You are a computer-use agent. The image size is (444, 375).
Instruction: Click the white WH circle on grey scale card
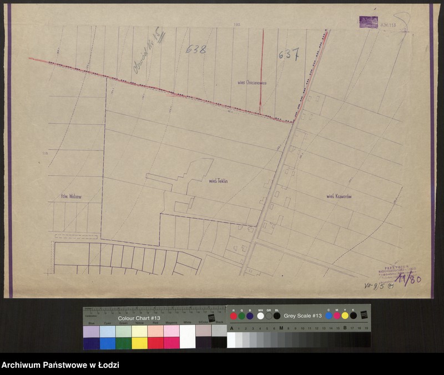(x=260, y=316)
